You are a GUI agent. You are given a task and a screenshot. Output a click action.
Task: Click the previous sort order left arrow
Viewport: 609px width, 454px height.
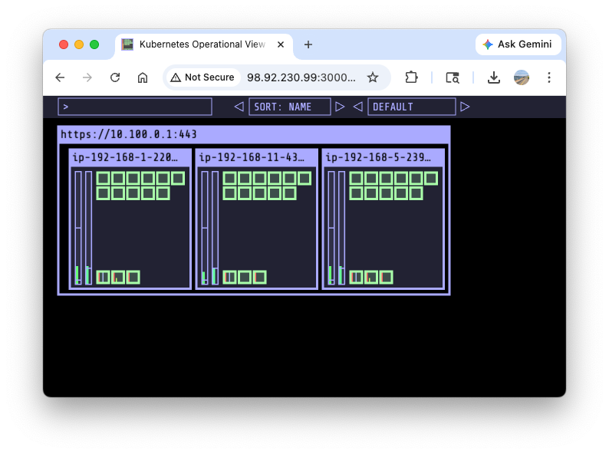(x=239, y=107)
